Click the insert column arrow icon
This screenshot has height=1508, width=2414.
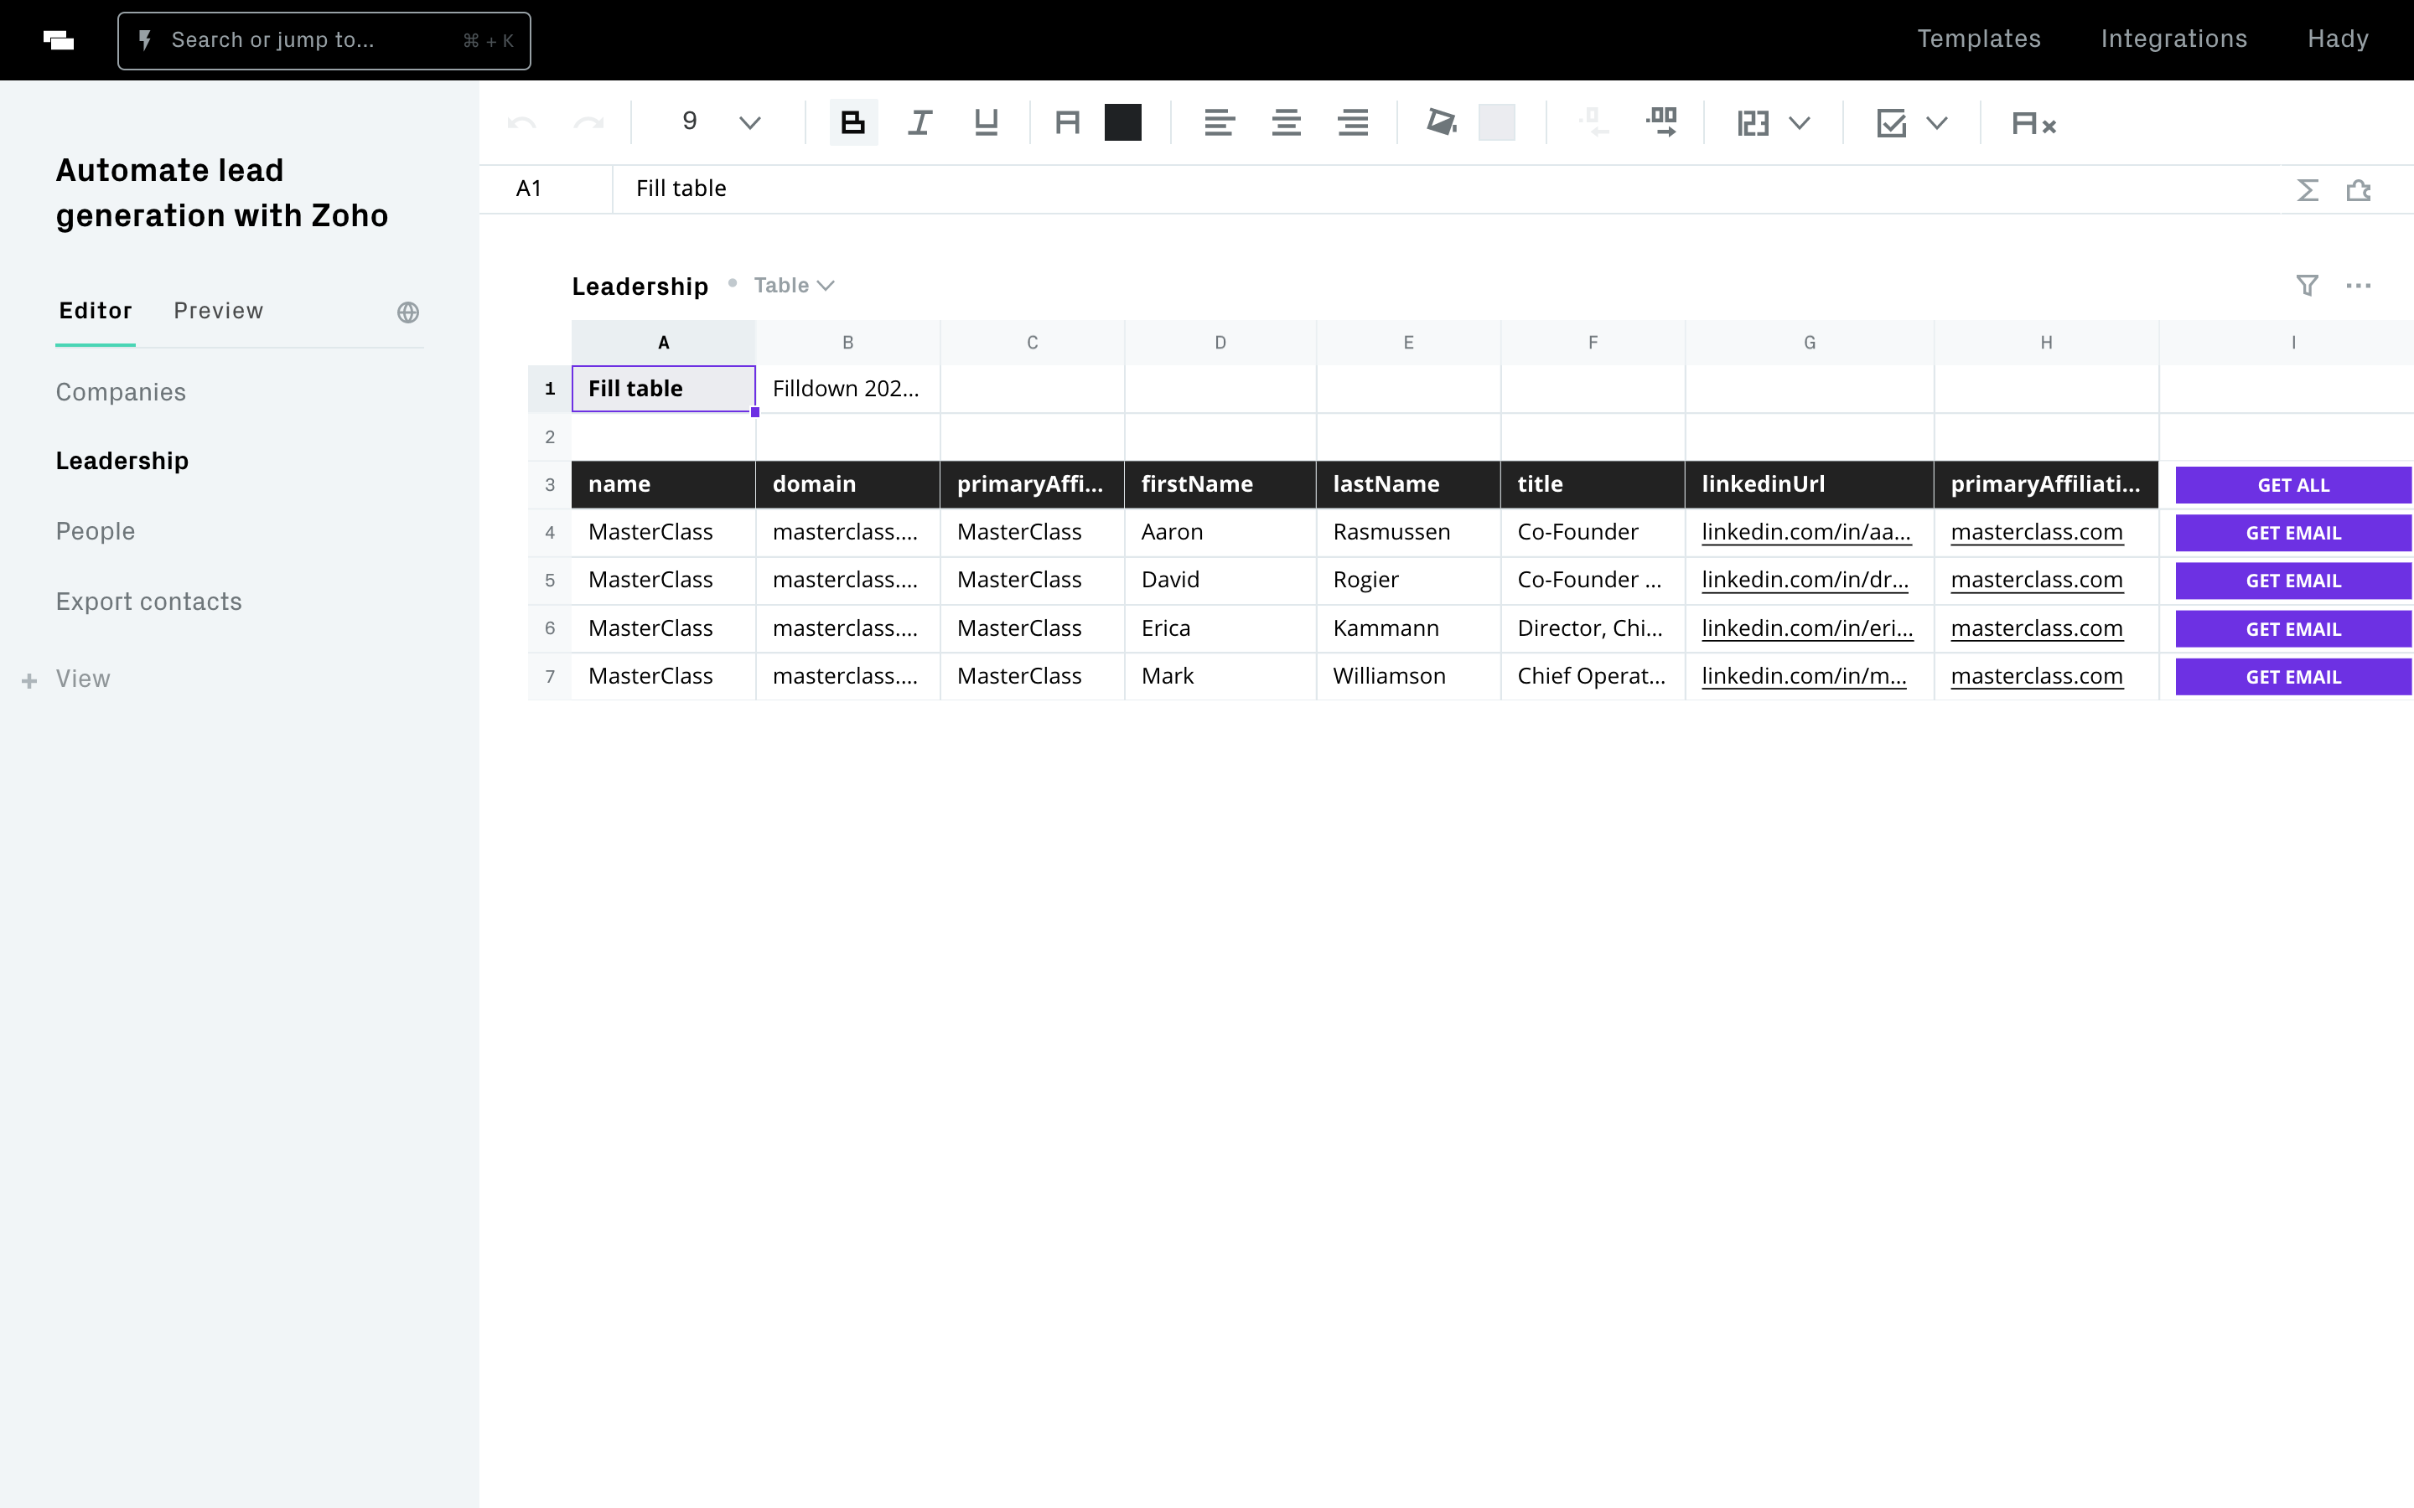click(1662, 122)
